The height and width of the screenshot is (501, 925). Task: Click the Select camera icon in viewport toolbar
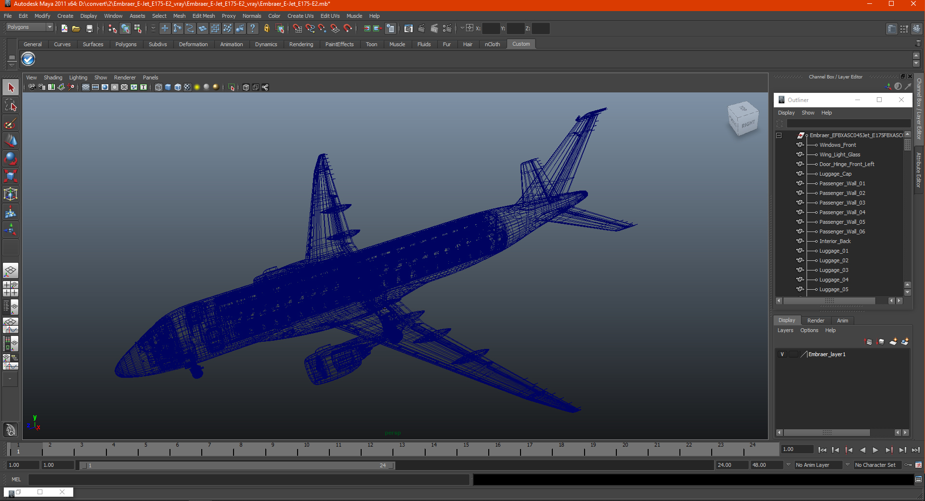click(32, 87)
